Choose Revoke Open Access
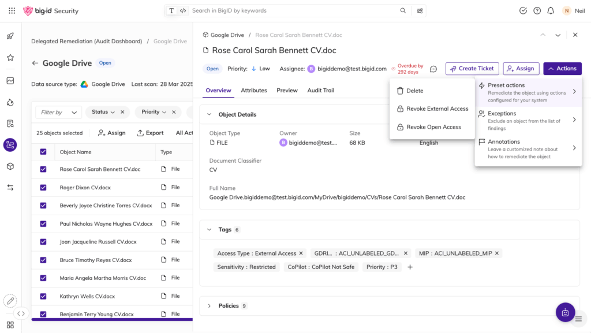 coord(432,127)
